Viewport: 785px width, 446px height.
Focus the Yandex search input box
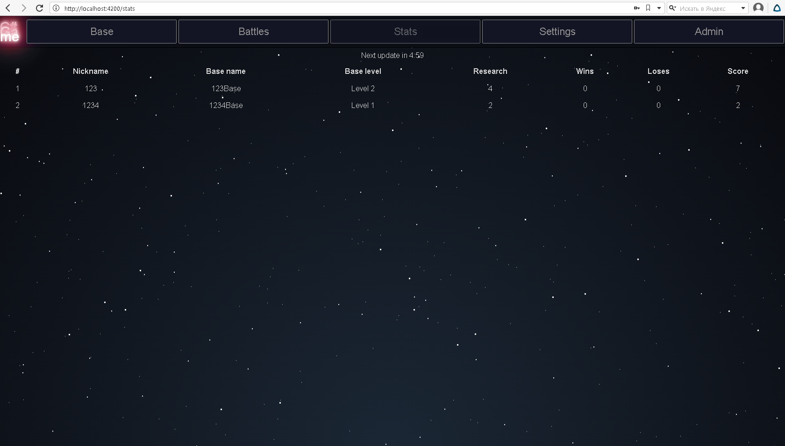pos(708,8)
